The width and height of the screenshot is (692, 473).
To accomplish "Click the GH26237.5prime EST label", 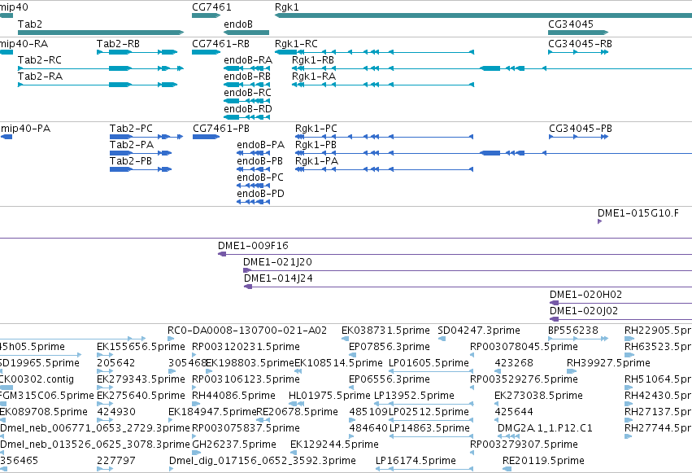I will point(234,445).
